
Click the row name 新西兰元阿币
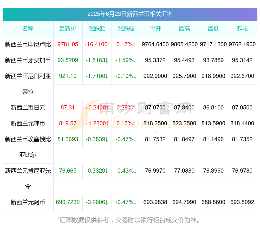(x=28, y=202)
